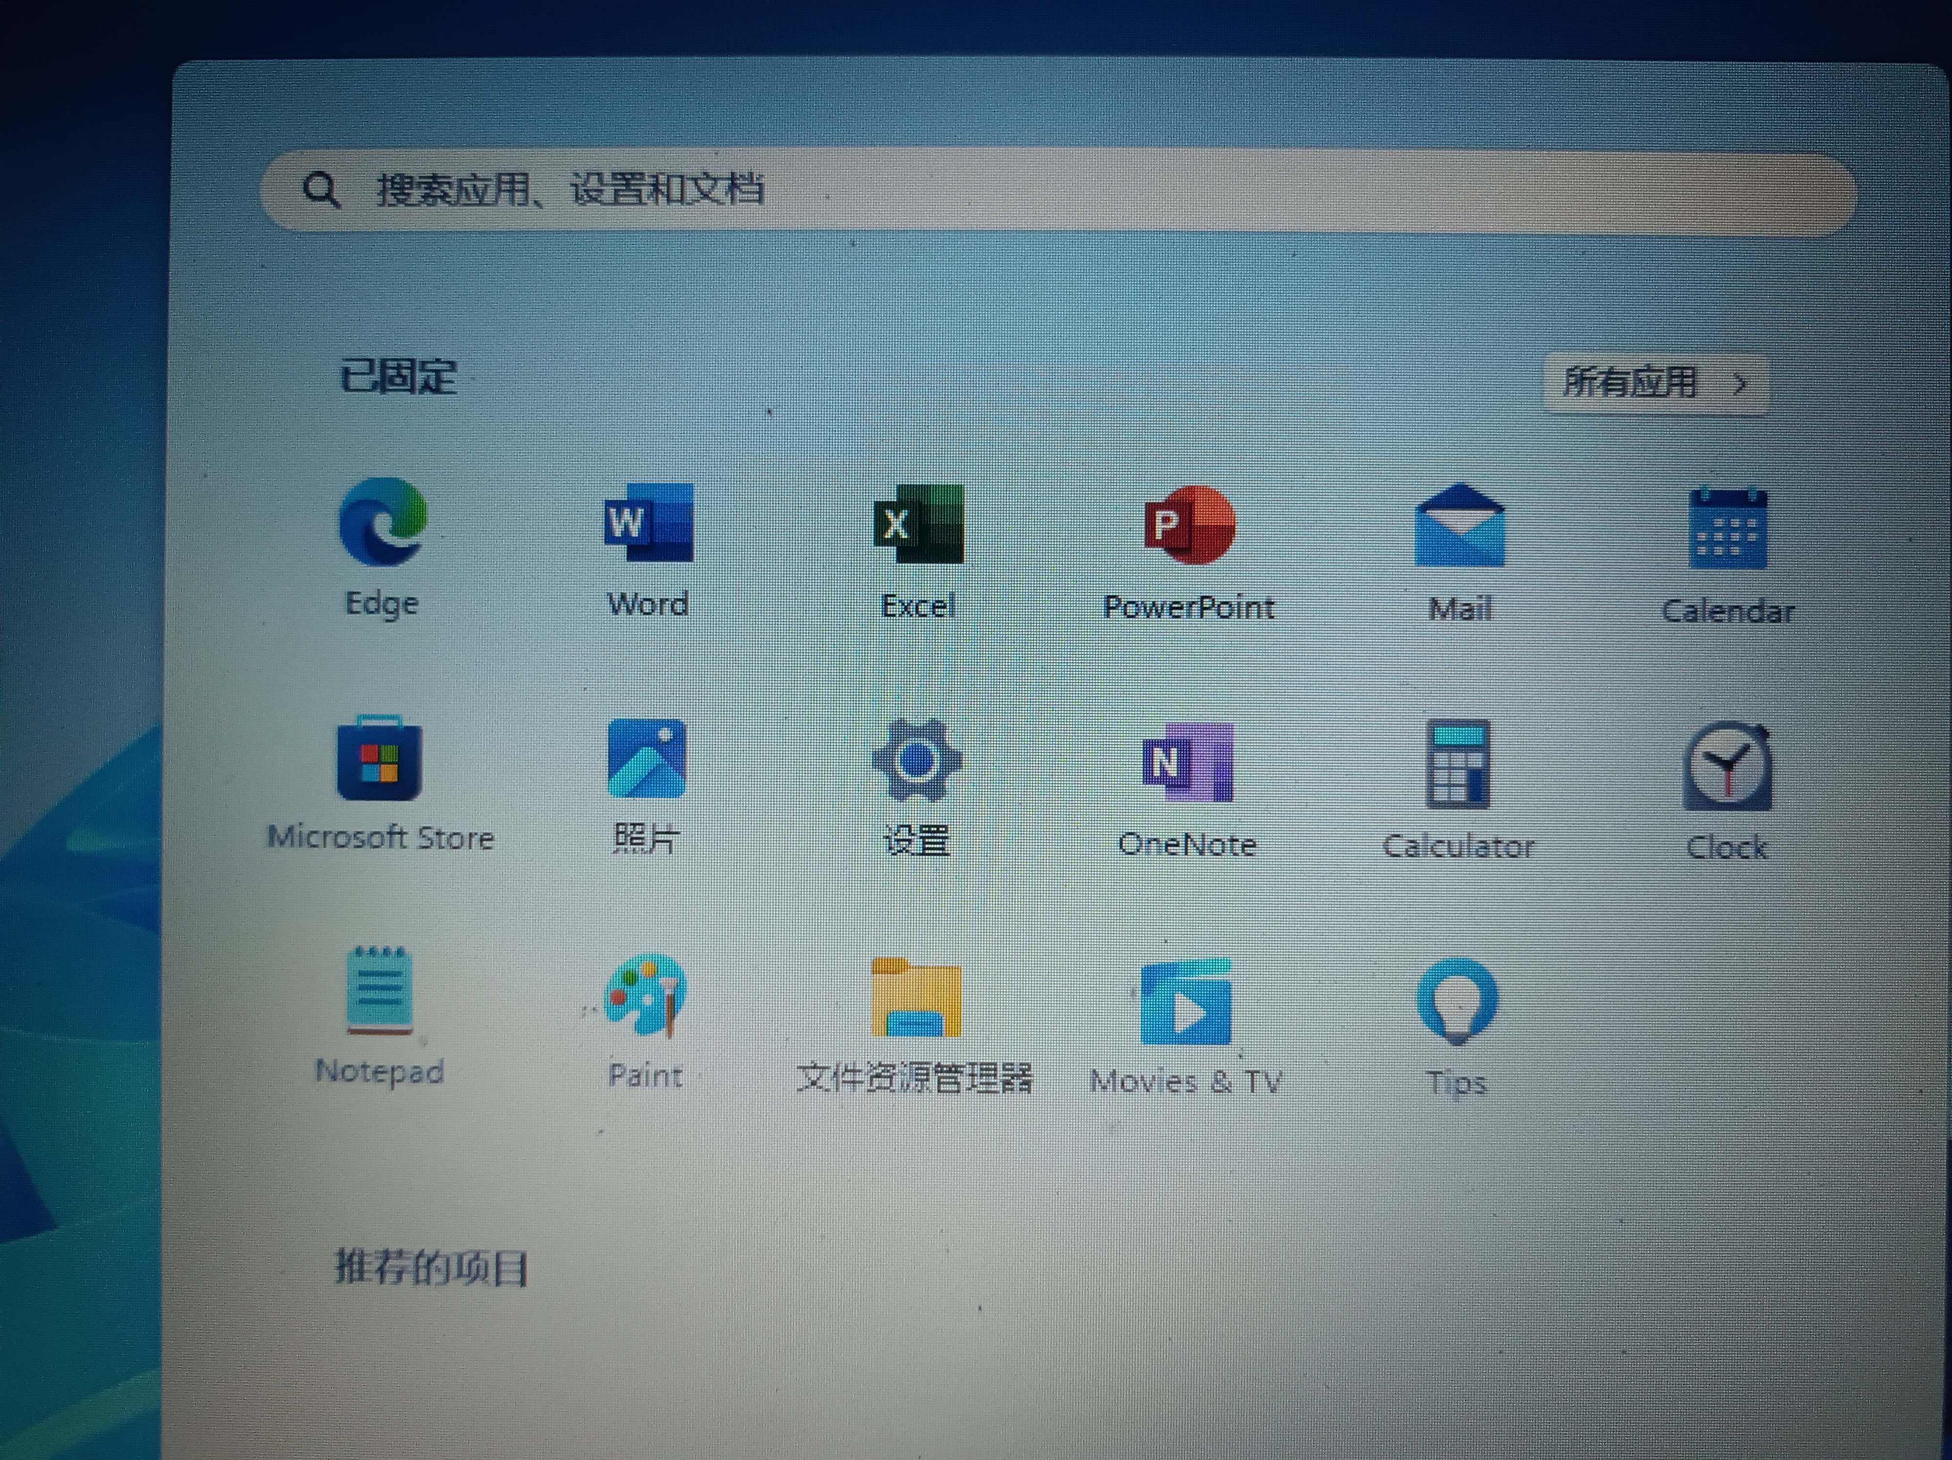This screenshot has width=1952, height=1460.
Task: Open the Edge browser icon
Action: [382, 522]
